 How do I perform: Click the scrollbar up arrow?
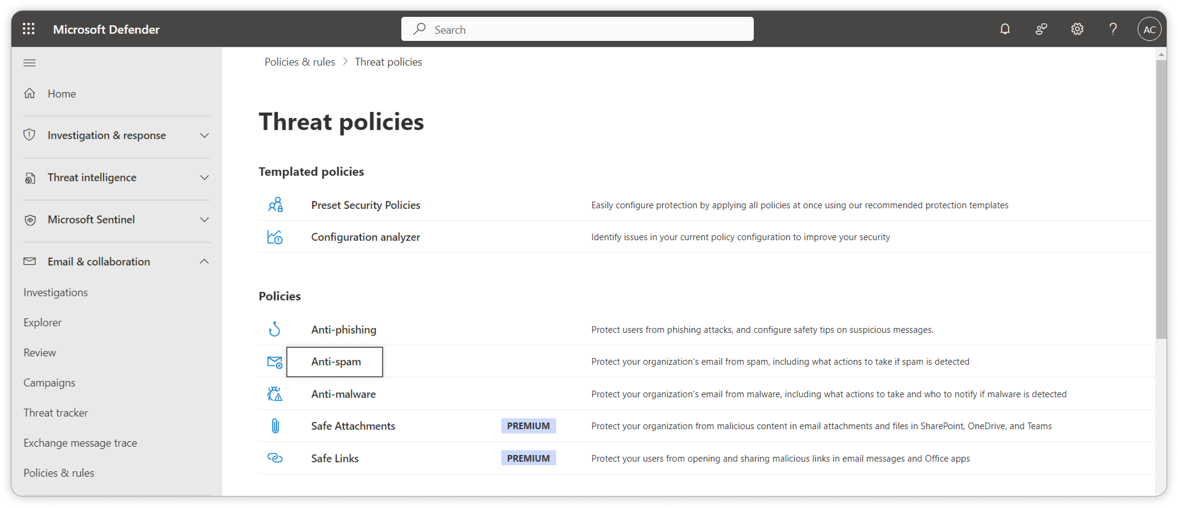[1161, 55]
